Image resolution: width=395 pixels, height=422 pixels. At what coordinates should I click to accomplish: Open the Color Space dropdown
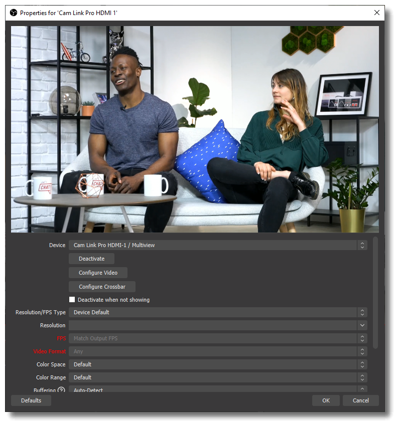coord(218,364)
